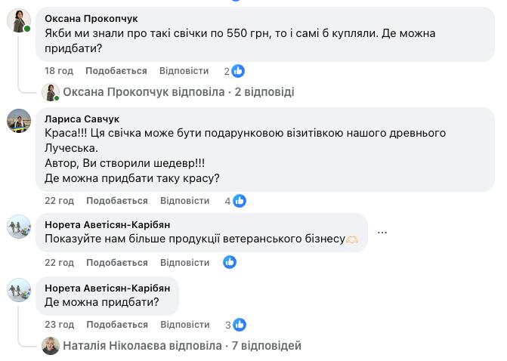Click Наталія Ніколаєва's small reply avatar

(51, 346)
